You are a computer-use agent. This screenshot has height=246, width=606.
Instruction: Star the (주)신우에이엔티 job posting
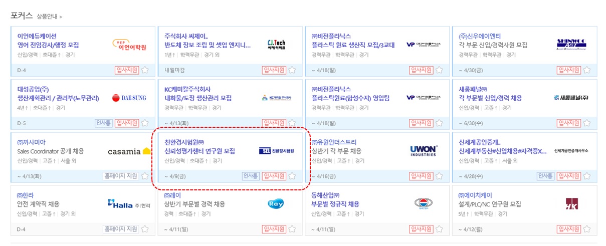(x=586, y=70)
